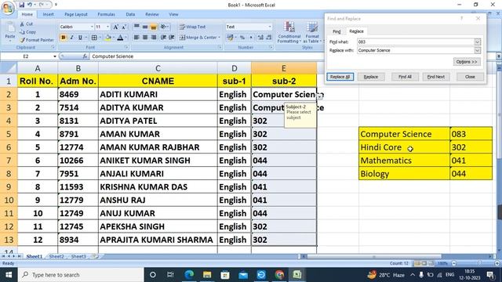
Task: Click the Find what input field
Action: pyautogui.click(x=416, y=42)
